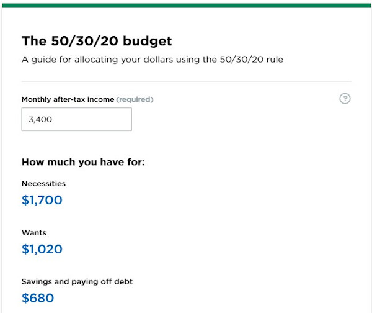Click "Savings and paying off debt" label
Viewport: 372px width, 313px height.
tap(77, 281)
